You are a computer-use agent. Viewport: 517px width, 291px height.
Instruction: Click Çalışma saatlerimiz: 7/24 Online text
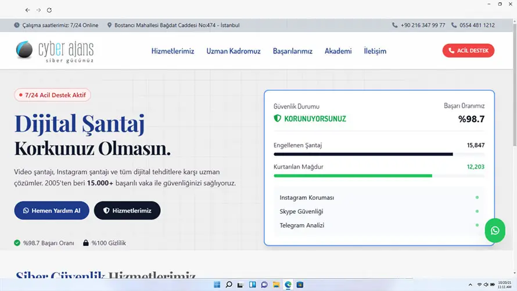click(60, 25)
